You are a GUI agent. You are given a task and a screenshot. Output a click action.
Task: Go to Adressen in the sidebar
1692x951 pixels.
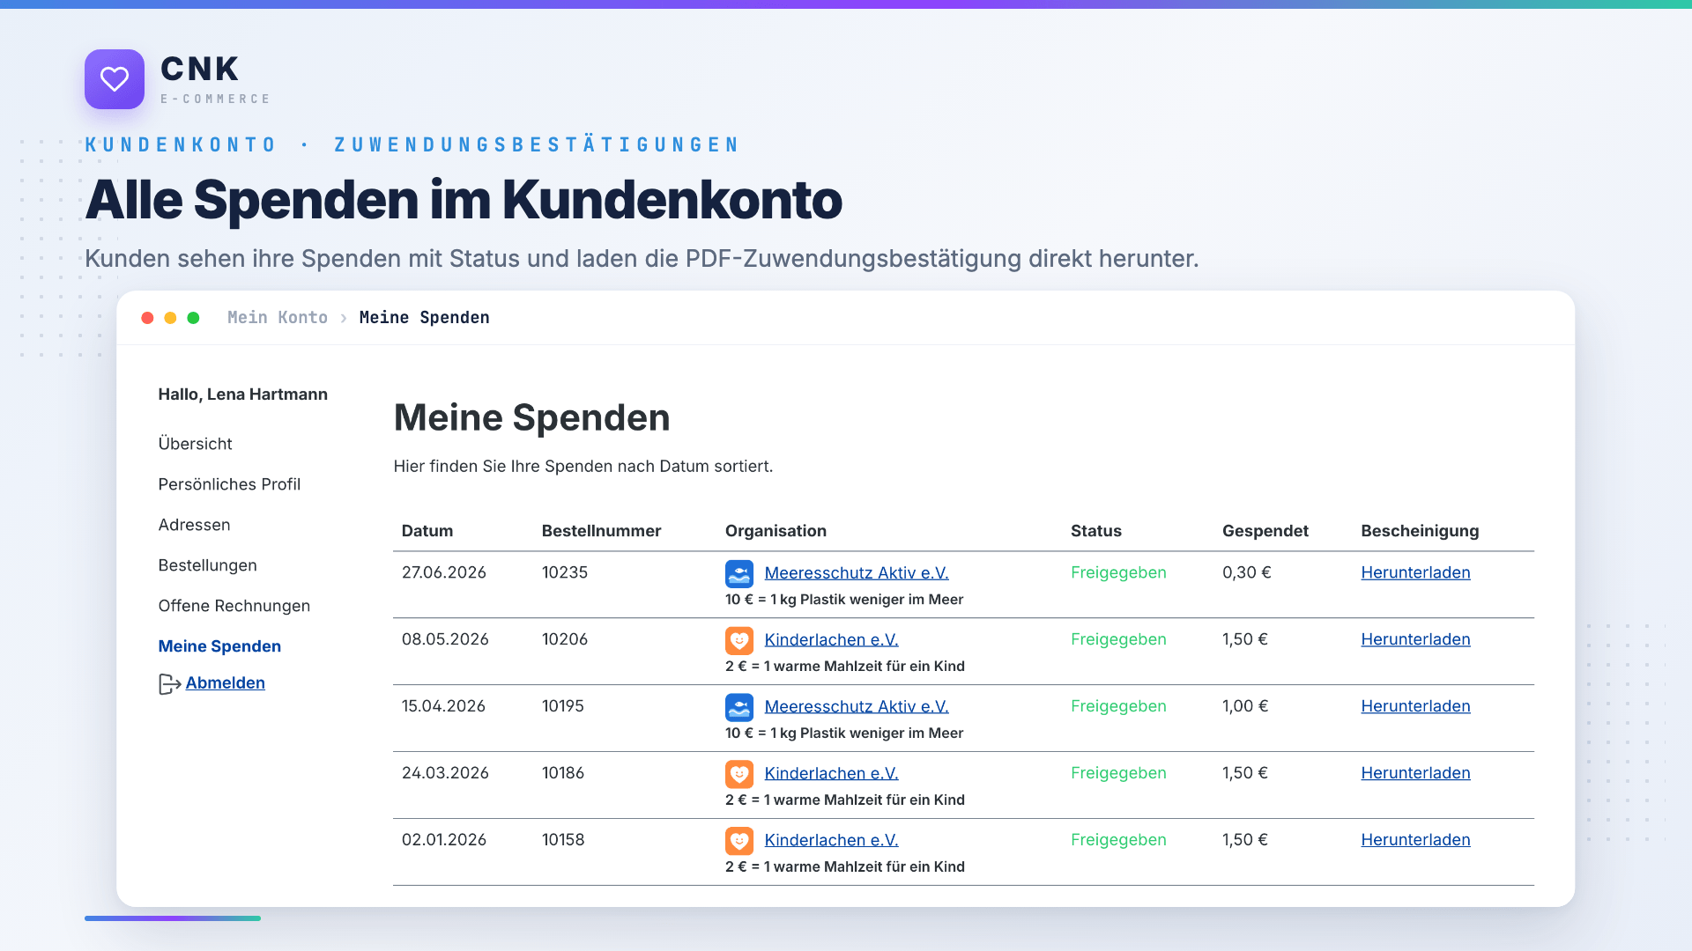(194, 525)
